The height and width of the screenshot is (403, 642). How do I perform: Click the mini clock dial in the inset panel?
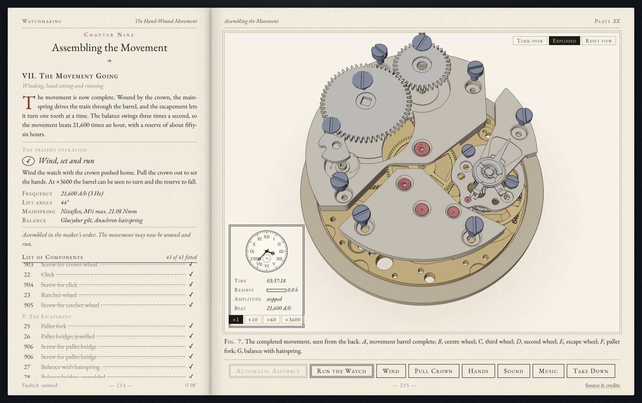(266, 251)
